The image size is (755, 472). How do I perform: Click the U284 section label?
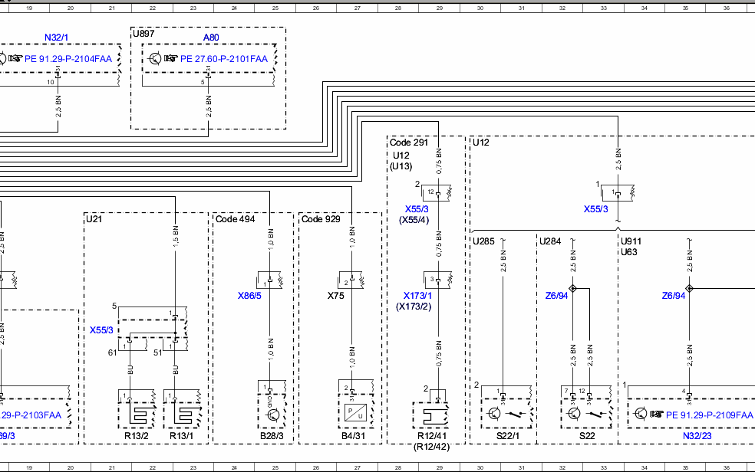coord(550,241)
